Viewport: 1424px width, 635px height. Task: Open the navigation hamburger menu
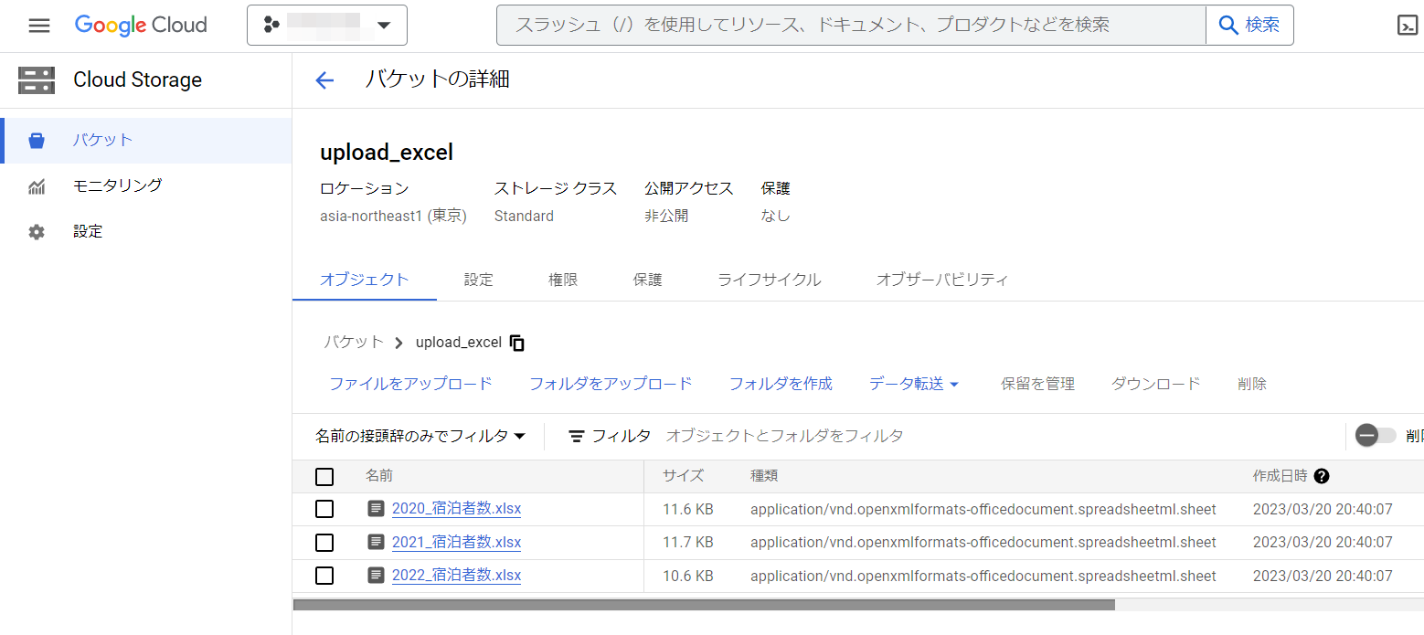click(38, 25)
